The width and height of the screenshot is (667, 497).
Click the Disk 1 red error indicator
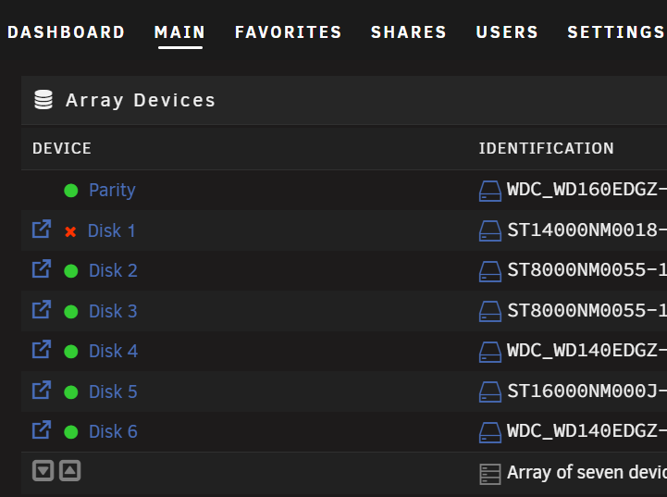70,231
